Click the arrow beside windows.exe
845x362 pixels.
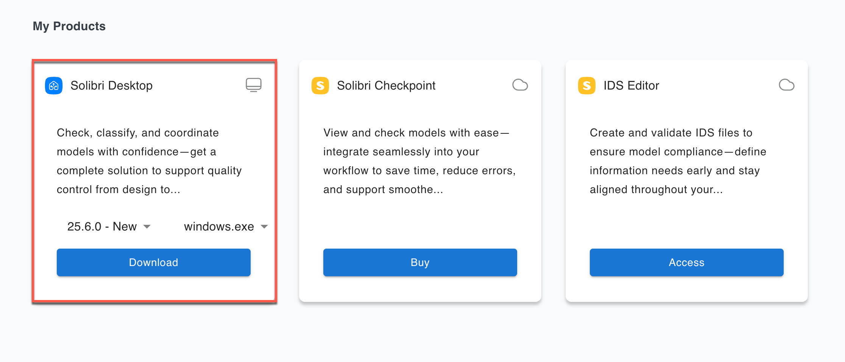[x=264, y=227]
